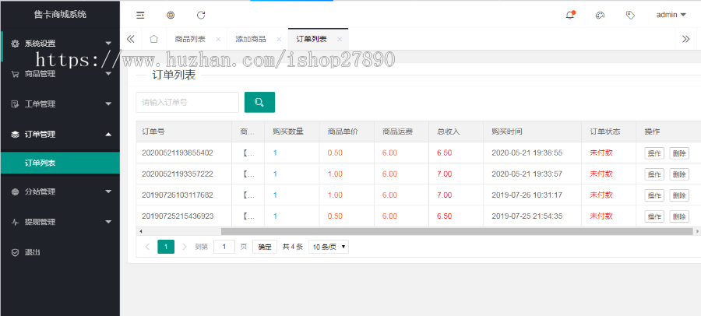Switch to the 添加商品 tab
Image resolution: width=701 pixels, height=316 pixels.
click(251, 40)
